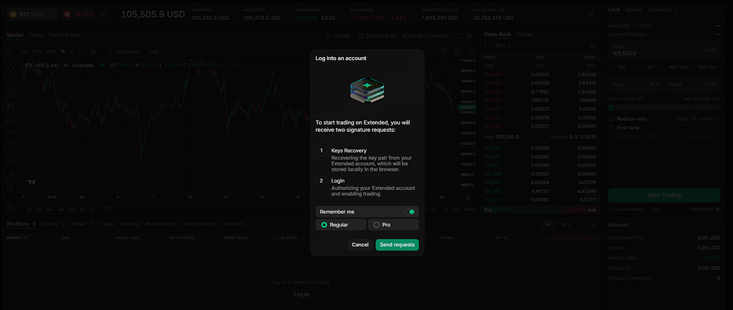Select the Market chart tab

pyautogui.click(x=15, y=35)
